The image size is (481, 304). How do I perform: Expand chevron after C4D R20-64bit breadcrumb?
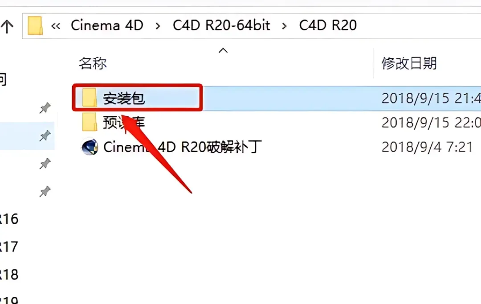click(284, 26)
